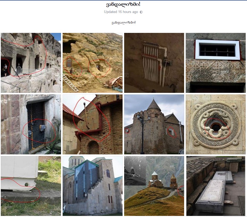This screenshot has width=247, height=217.
Task: Open the cave monastery photo with iron gate
Action: pyautogui.click(x=31, y=63)
